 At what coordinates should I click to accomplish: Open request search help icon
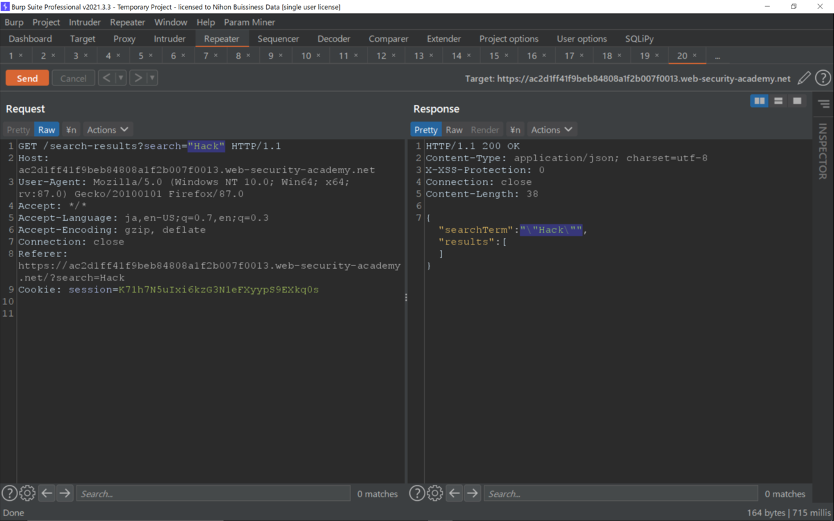tap(9, 493)
